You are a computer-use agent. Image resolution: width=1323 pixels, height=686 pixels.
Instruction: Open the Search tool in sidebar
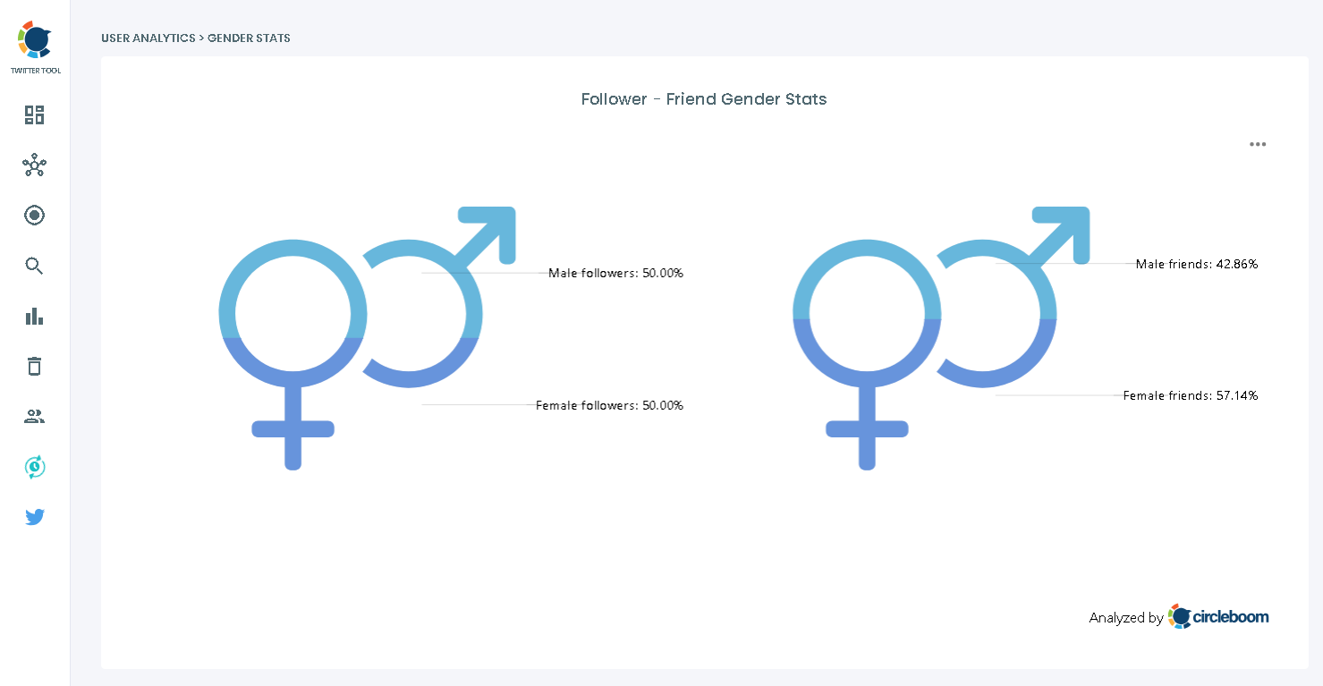point(34,265)
